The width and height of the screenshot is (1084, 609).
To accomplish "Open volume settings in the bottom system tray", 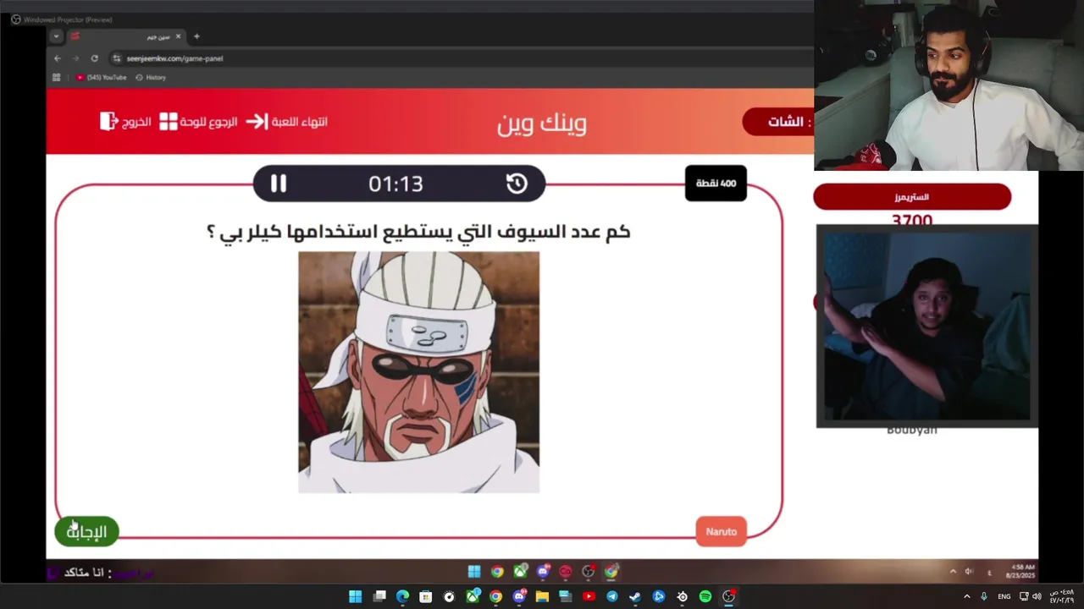I will (x=1037, y=596).
